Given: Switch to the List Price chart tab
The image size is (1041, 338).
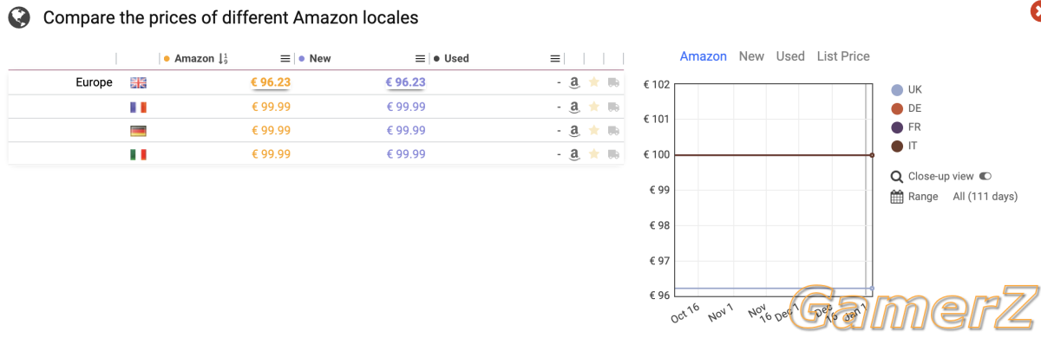Looking at the screenshot, I should (x=843, y=56).
